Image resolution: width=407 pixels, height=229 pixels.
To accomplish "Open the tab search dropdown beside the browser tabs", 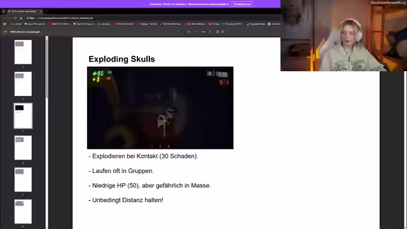I will coord(3,11).
